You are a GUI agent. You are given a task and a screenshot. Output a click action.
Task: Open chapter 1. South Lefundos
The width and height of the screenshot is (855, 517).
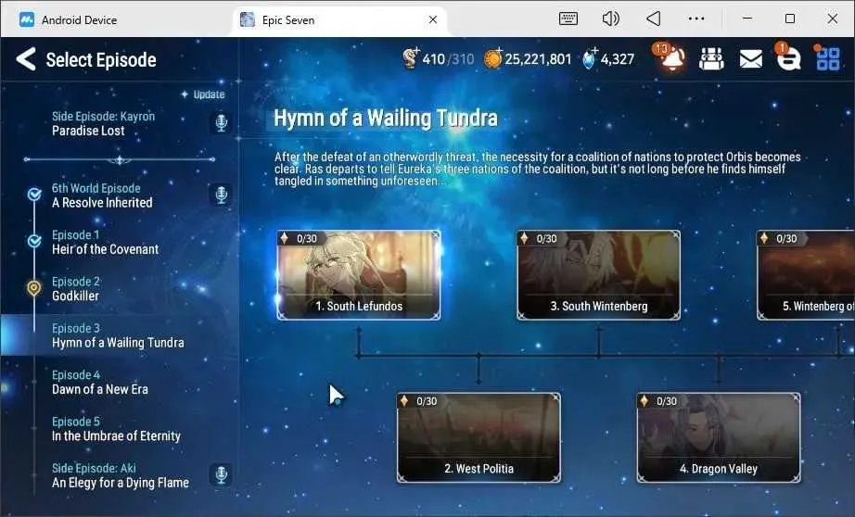(x=359, y=274)
